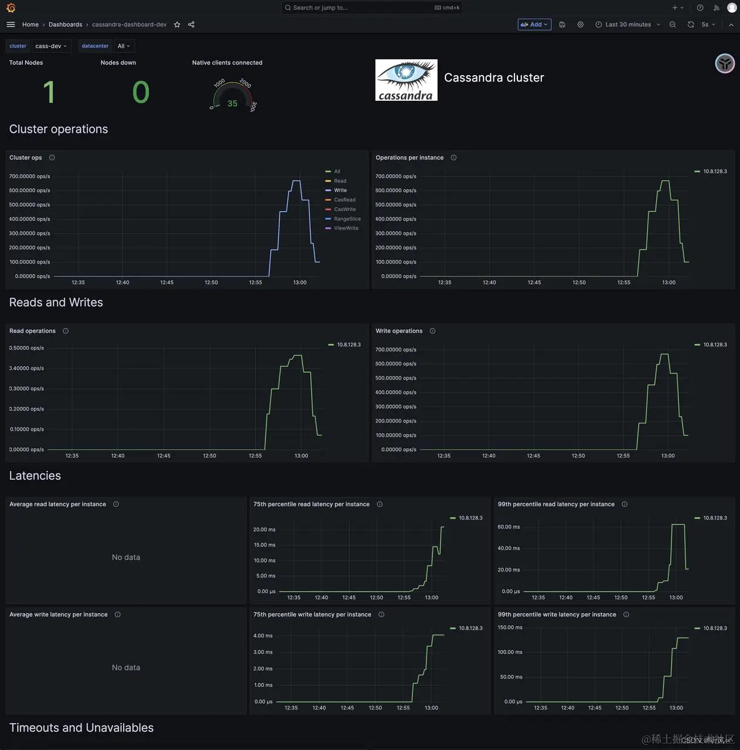
Task: Open the datacenter All dropdown
Action: (124, 46)
